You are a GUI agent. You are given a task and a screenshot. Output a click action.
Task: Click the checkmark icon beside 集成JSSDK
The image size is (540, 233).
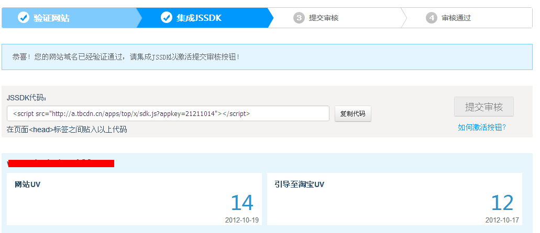click(x=167, y=18)
